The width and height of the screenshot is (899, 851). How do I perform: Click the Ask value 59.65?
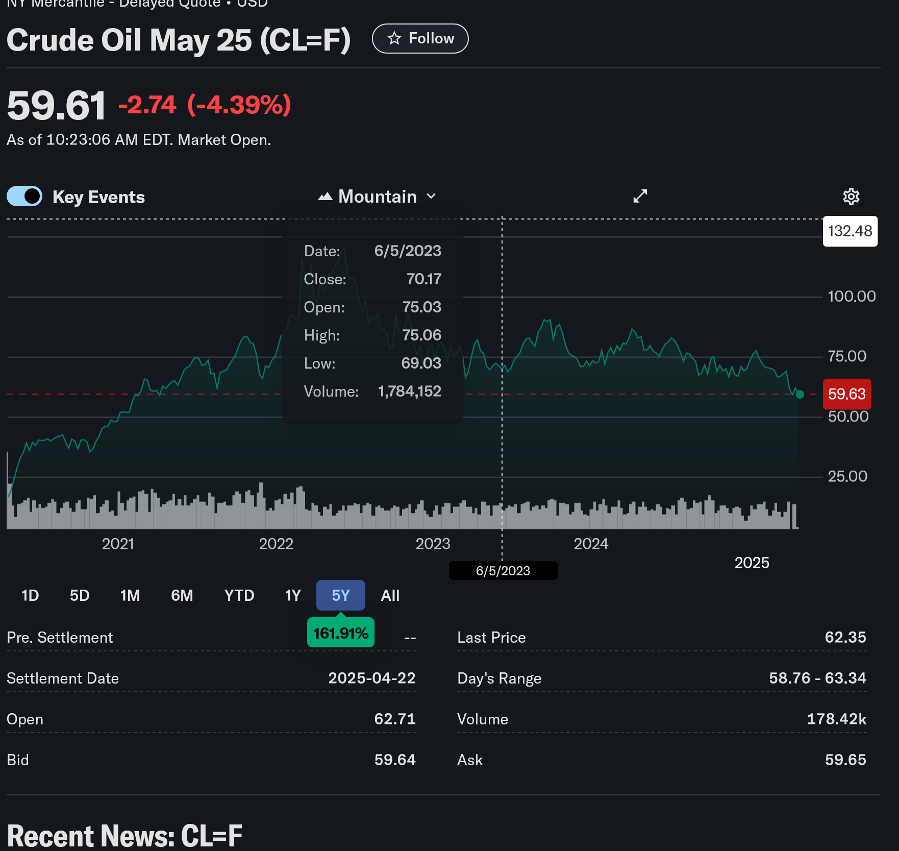[845, 760]
